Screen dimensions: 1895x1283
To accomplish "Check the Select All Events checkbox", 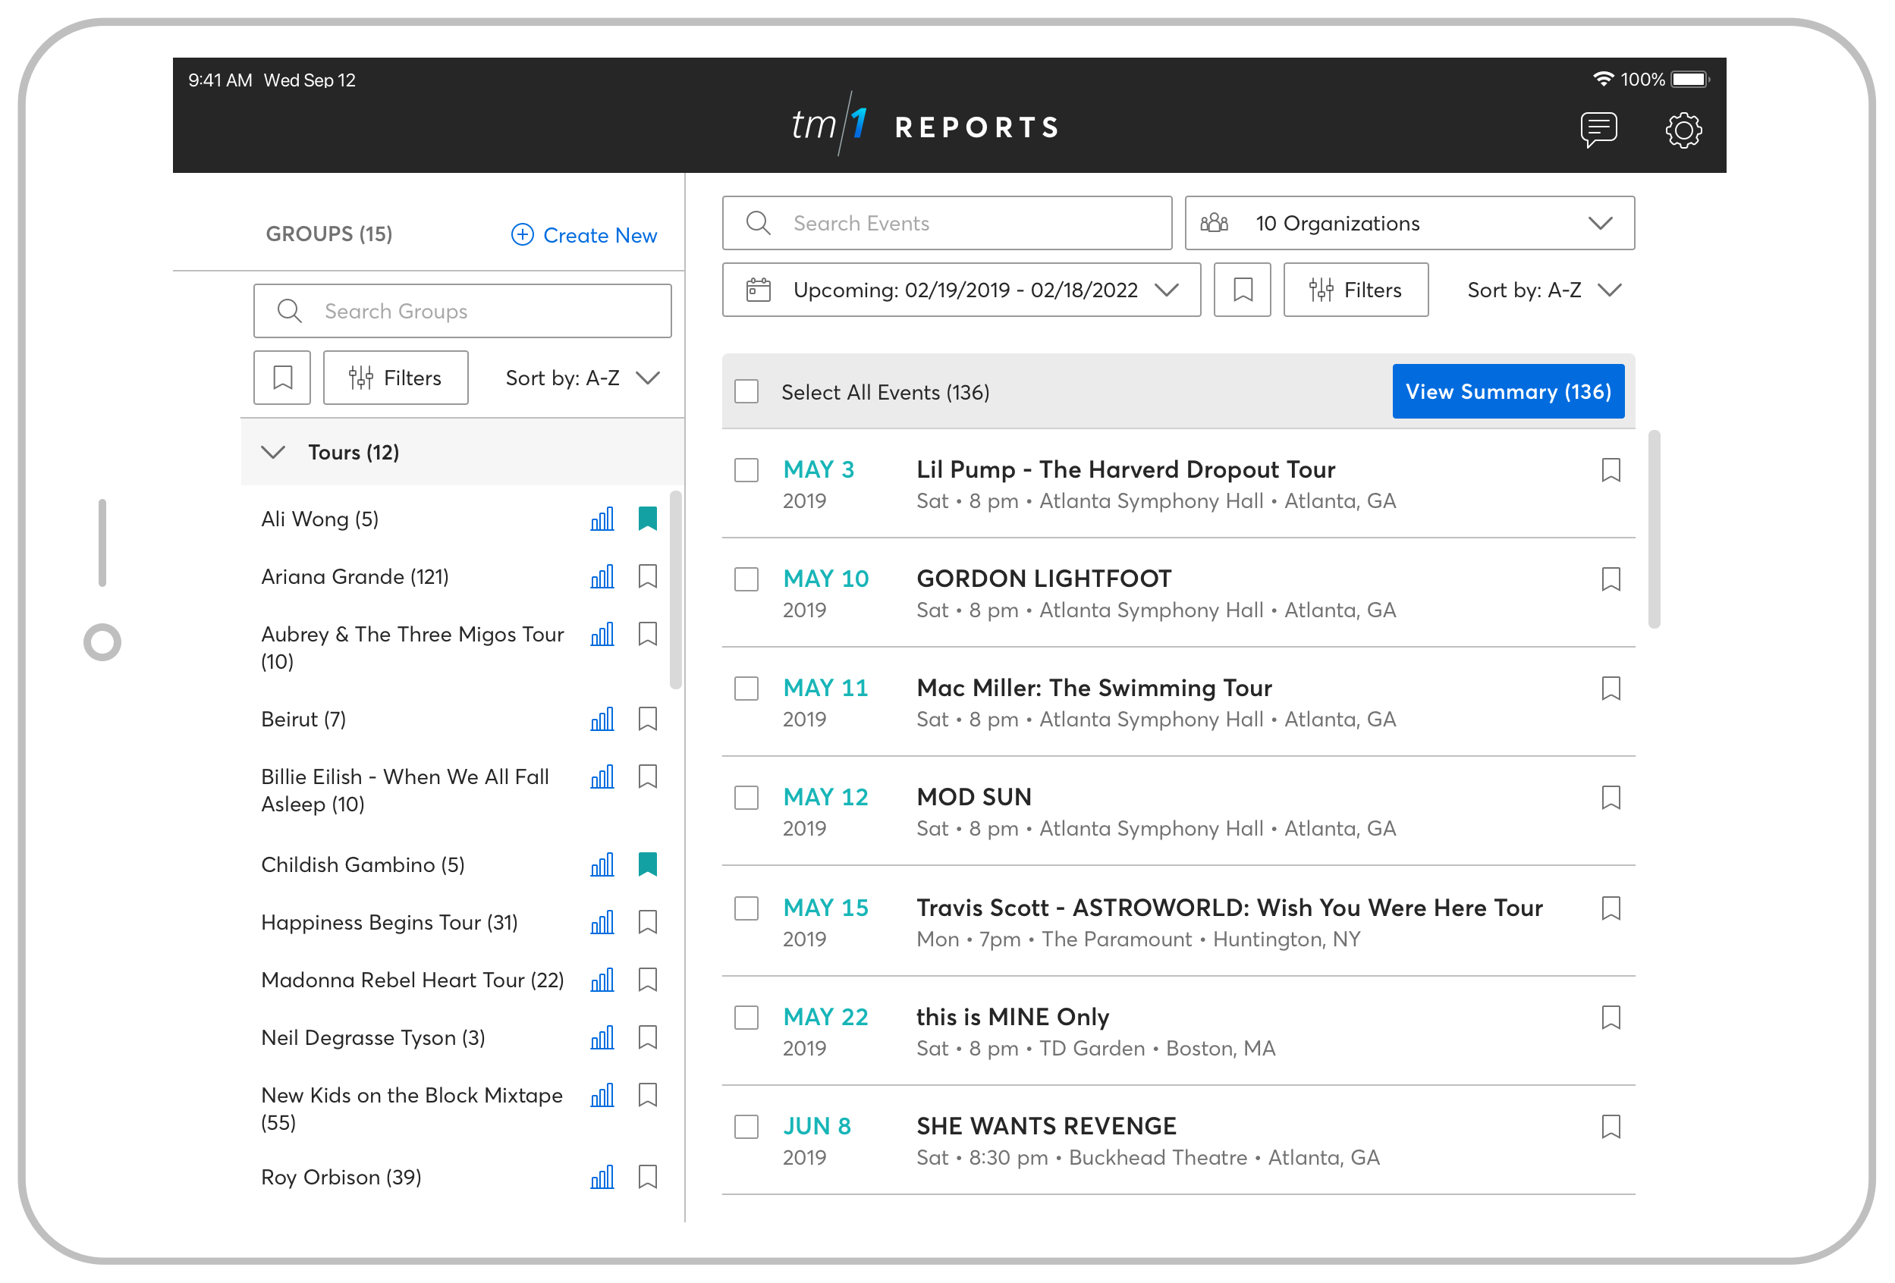I will pos(746,392).
